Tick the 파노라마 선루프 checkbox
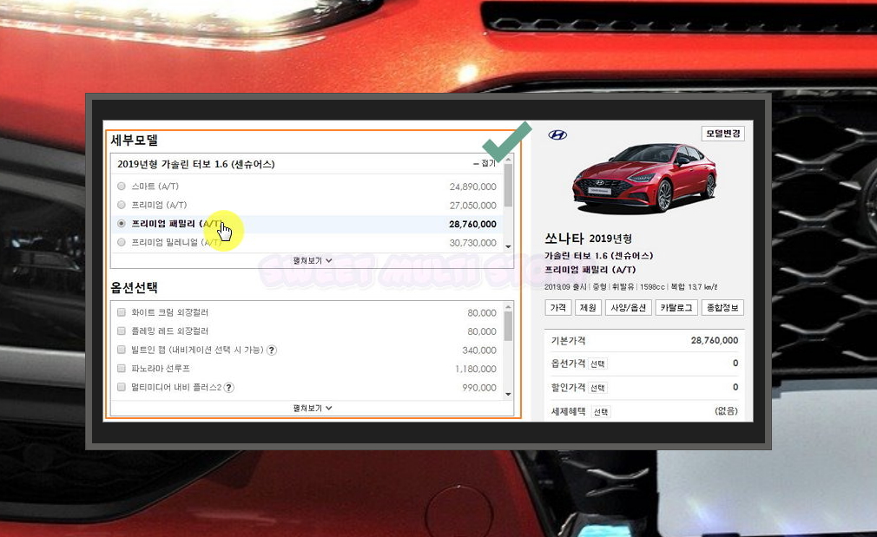Image resolution: width=877 pixels, height=537 pixels. [122, 368]
